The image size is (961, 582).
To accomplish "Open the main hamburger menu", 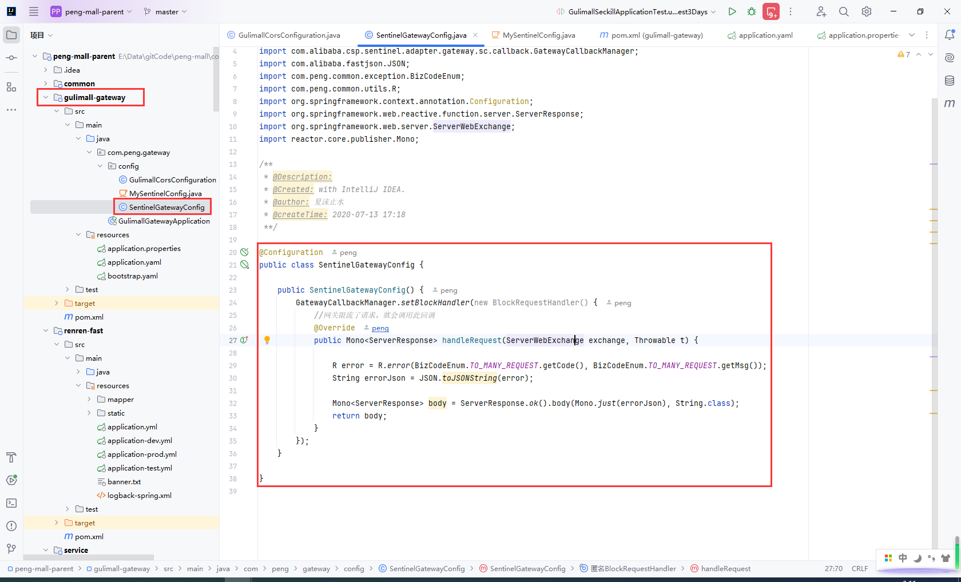I will [34, 11].
